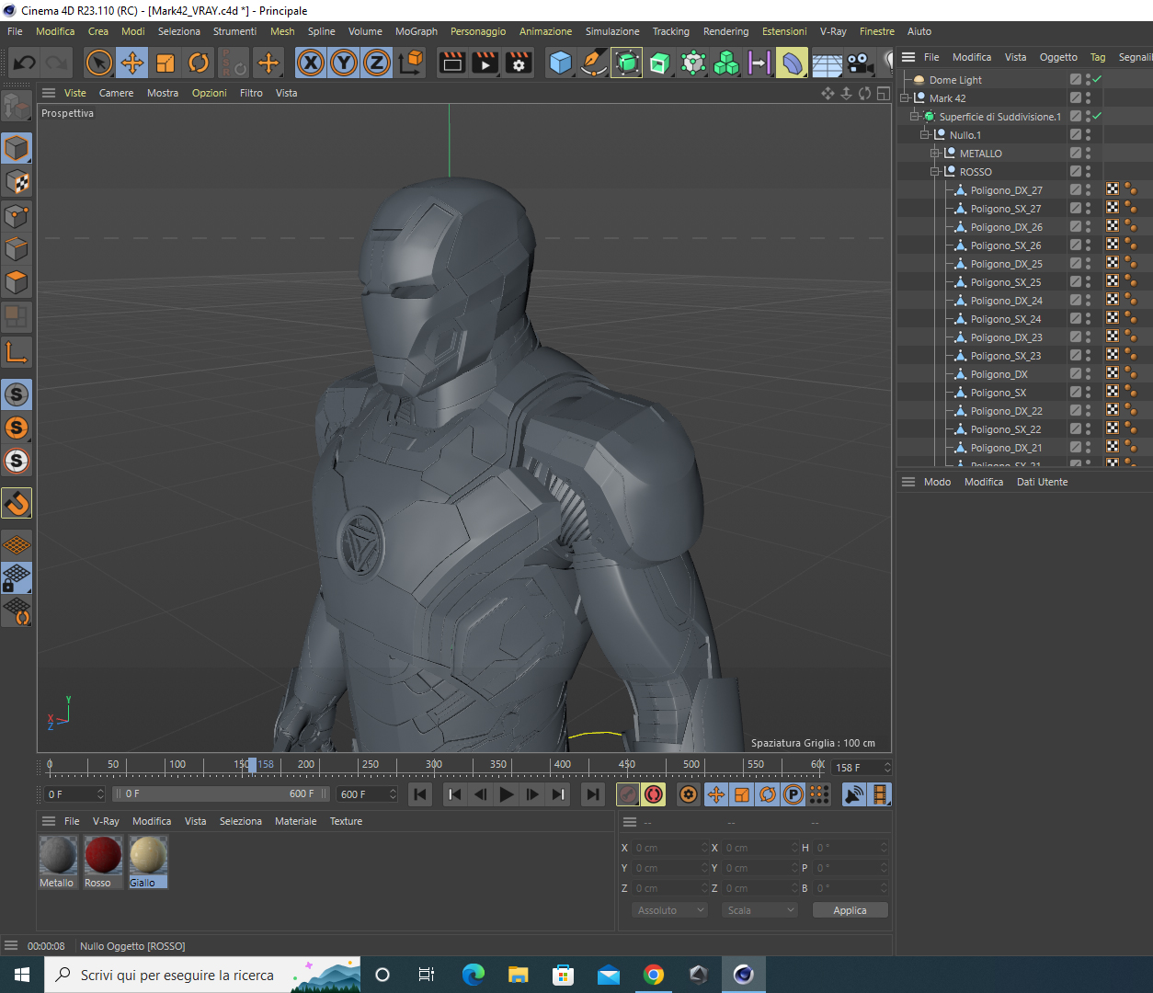Toggle visibility dots for Poligono_SX_25
1153x993 pixels.
(x=1088, y=282)
